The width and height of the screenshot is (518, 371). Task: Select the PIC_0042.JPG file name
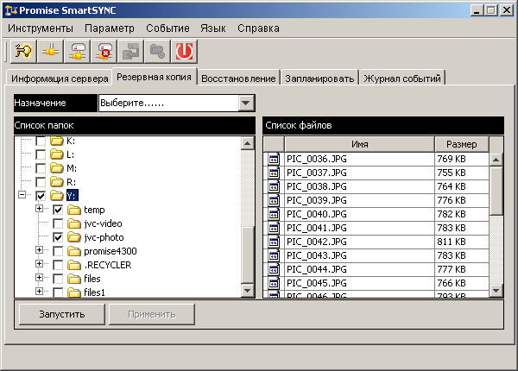pos(317,242)
